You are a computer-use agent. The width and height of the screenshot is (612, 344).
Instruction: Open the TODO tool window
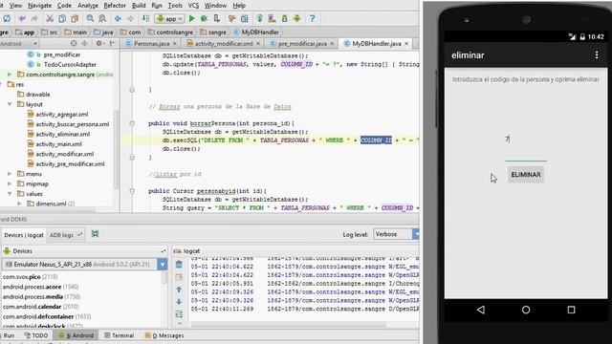tap(36, 335)
